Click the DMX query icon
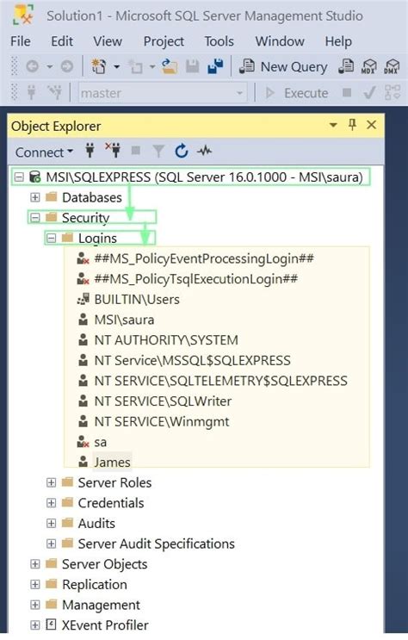This screenshot has width=408, height=640. pos(392,66)
